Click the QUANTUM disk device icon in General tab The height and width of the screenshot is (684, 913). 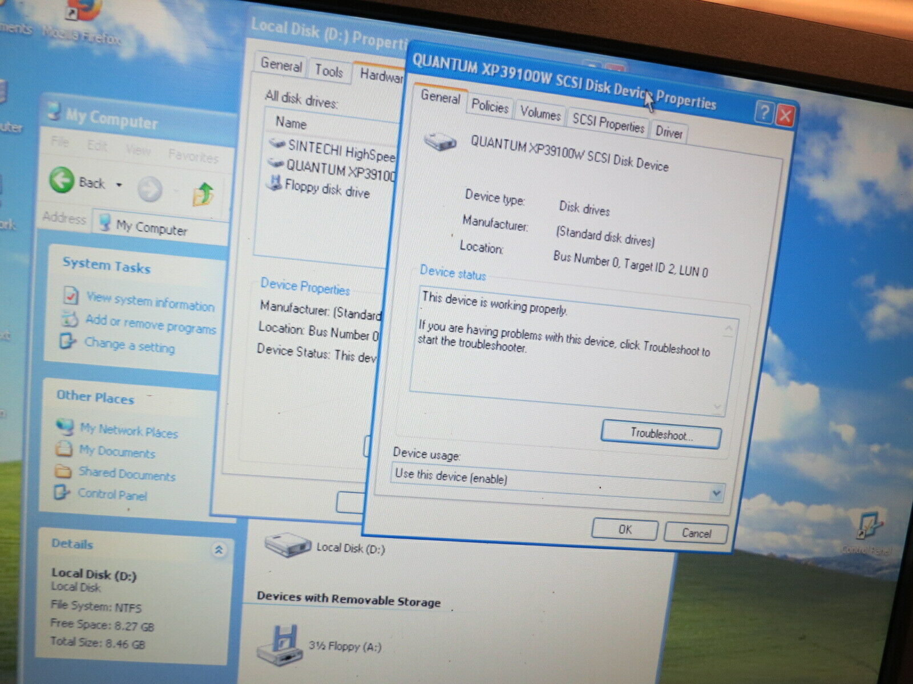click(x=441, y=140)
